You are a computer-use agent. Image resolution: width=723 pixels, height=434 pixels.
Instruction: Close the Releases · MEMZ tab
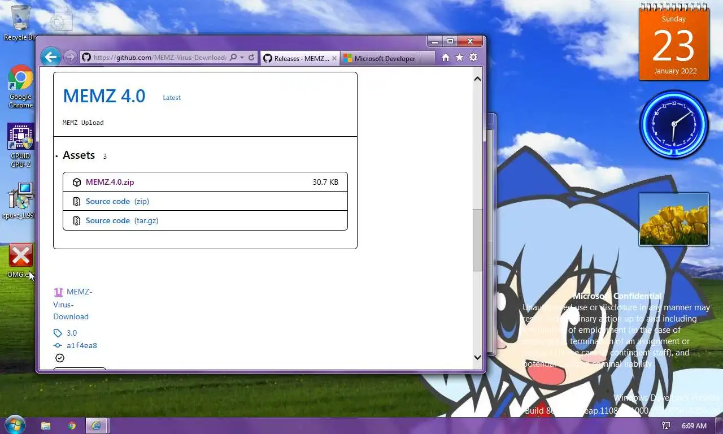pyautogui.click(x=334, y=58)
